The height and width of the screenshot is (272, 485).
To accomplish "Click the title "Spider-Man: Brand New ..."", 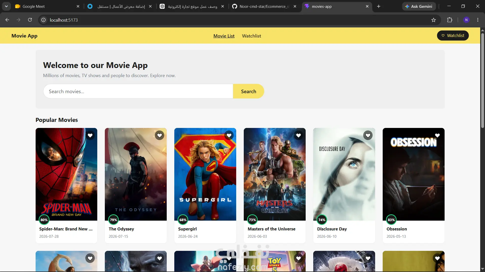I will point(66,229).
